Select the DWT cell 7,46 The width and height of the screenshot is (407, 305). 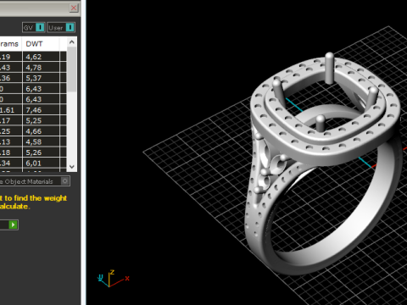[x=41, y=110]
